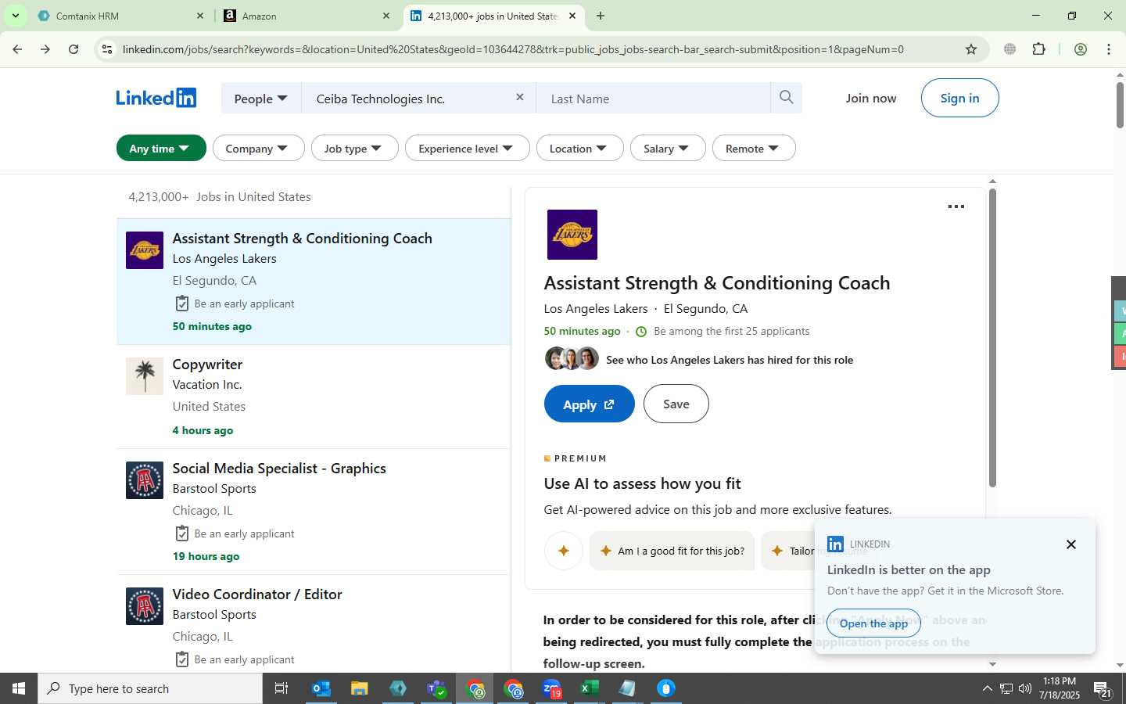Save this job with Save button
Image resolution: width=1126 pixels, height=704 pixels.
(x=676, y=404)
